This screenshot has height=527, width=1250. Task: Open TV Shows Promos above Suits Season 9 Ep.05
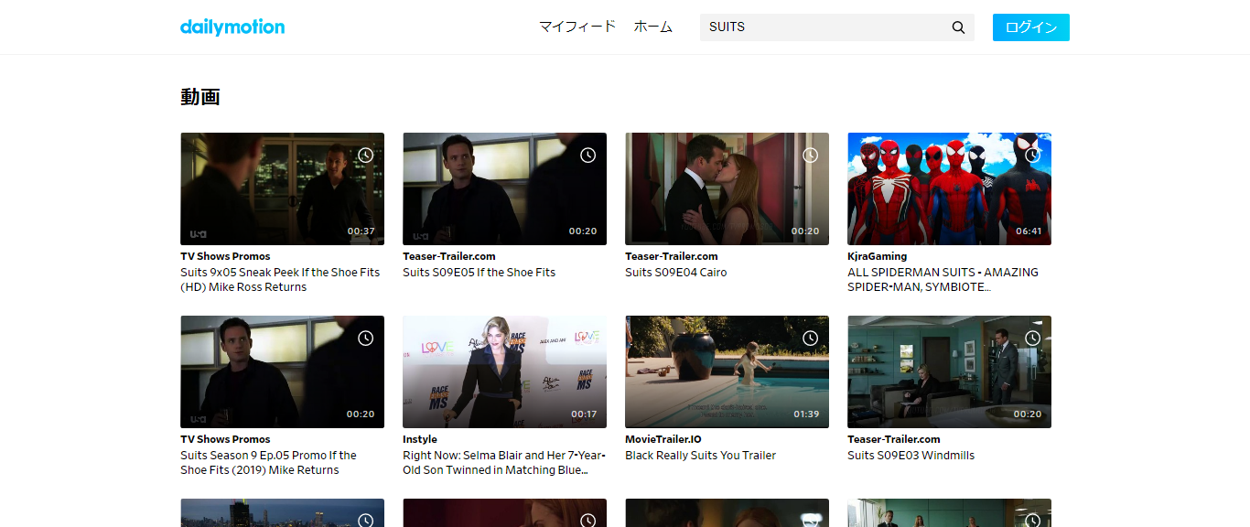tap(225, 439)
